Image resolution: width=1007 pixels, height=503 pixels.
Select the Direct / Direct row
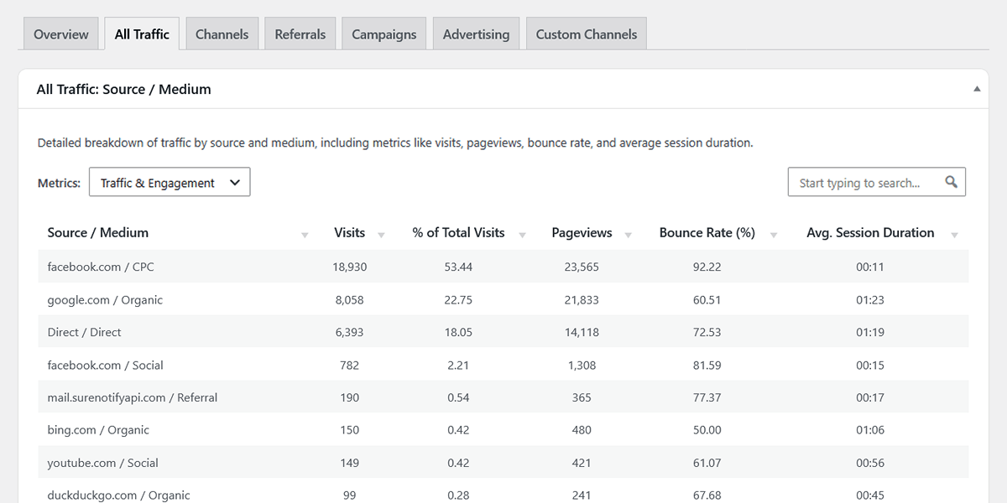[503, 332]
